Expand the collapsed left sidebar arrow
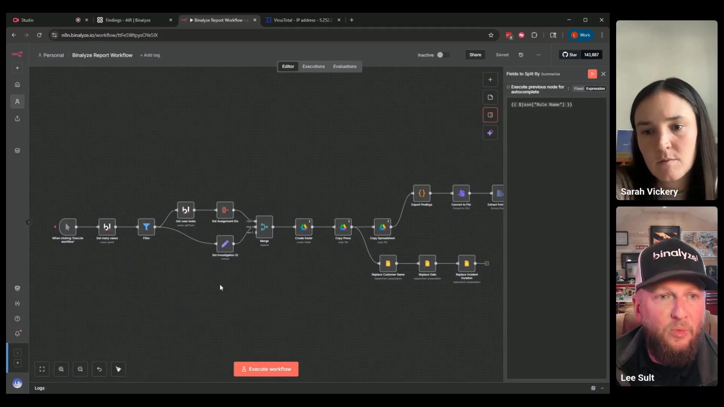Screen dimensions: 724x407 (x=29, y=222)
